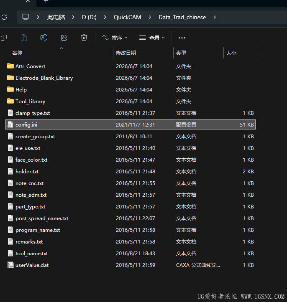287x302 pixels.
Task: Select the userValue.dat file name
Action: (x=32, y=265)
